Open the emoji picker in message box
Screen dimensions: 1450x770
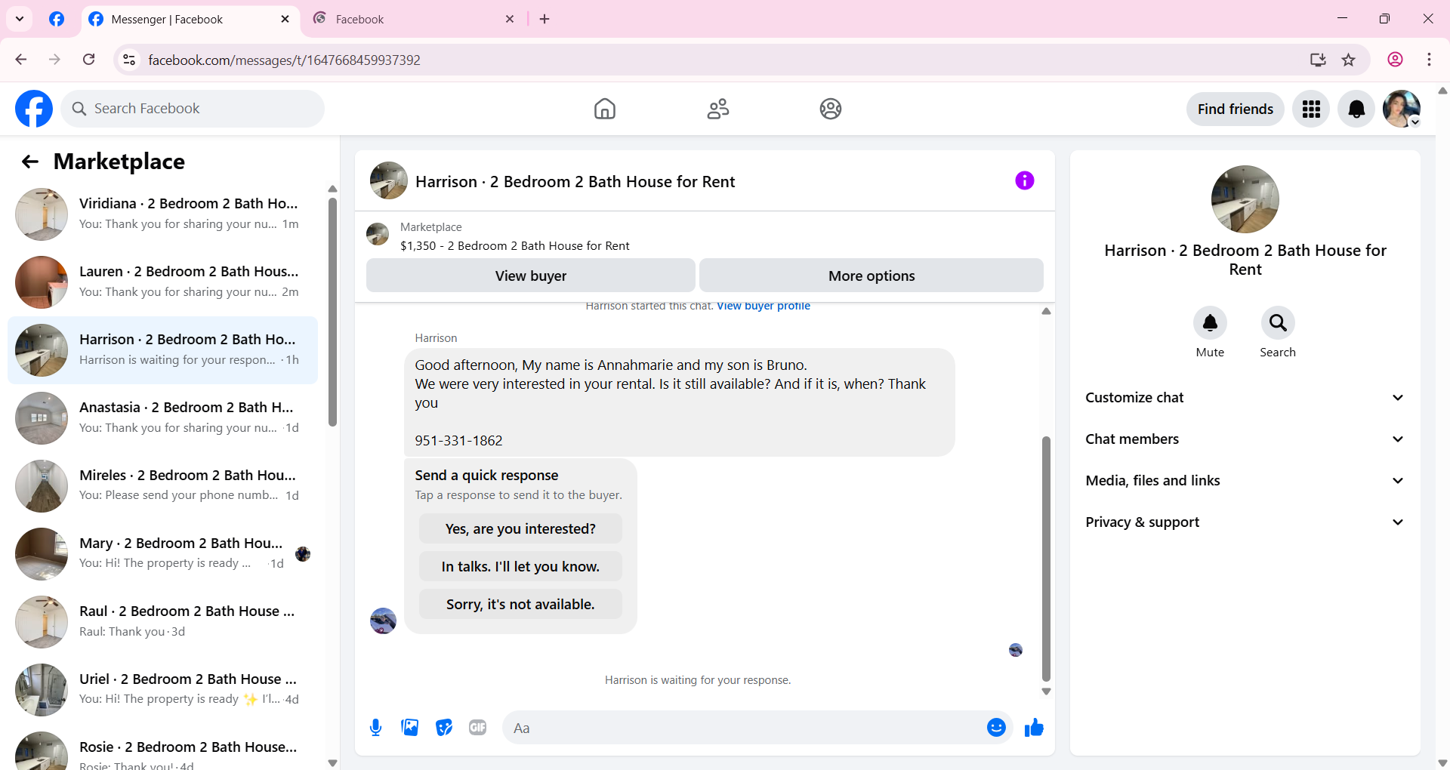[996, 728]
